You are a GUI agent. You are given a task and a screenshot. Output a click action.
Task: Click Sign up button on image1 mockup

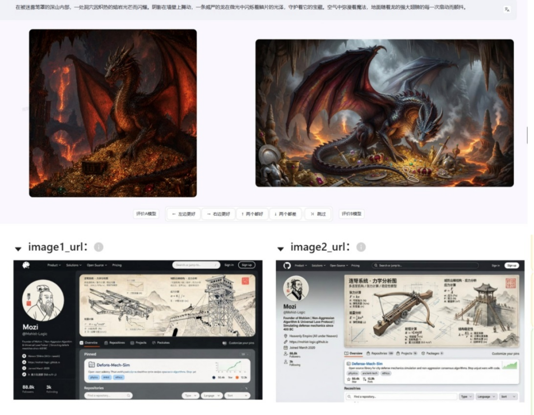coord(247,265)
